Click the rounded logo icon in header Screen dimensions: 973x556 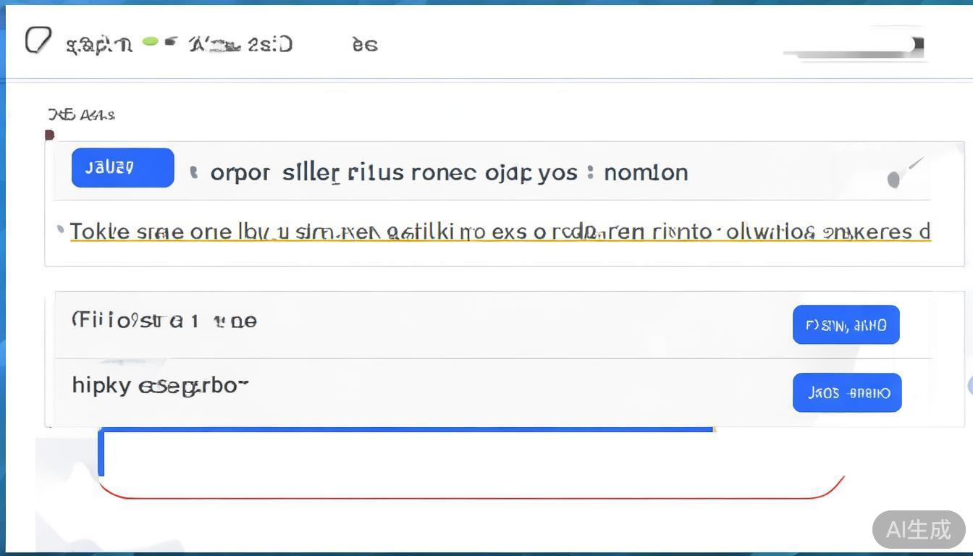[x=38, y=41]
